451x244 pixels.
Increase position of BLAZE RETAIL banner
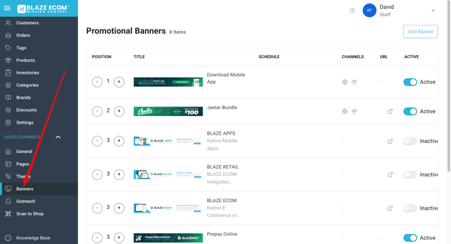coord(119,175)
